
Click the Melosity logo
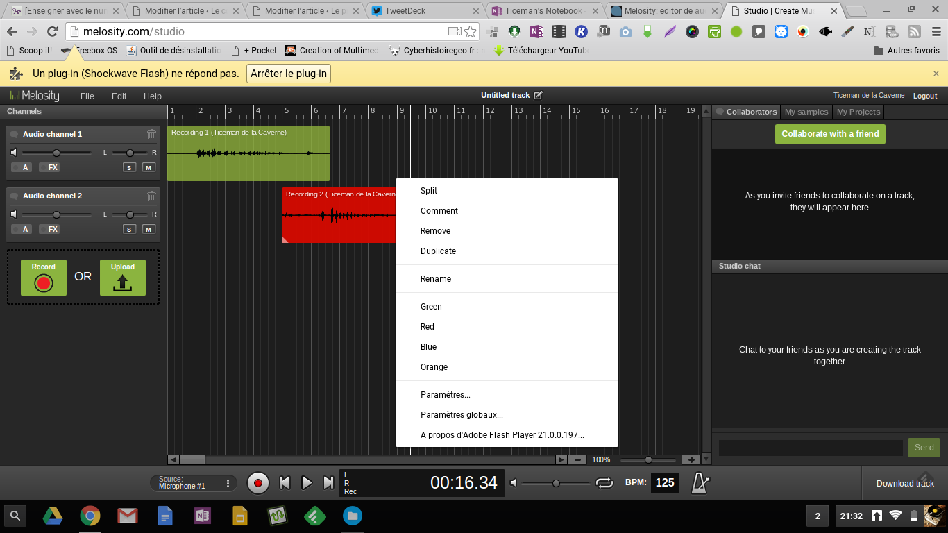point(35,96)
